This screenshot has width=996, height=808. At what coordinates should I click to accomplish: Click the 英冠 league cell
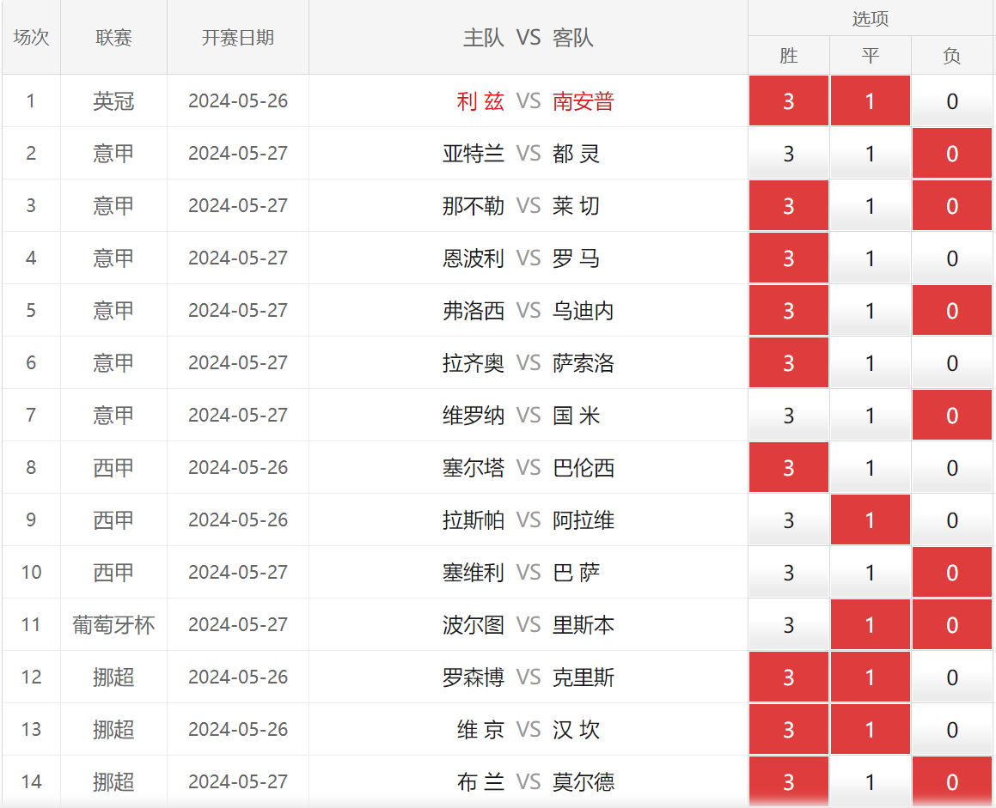coord(113,101)
